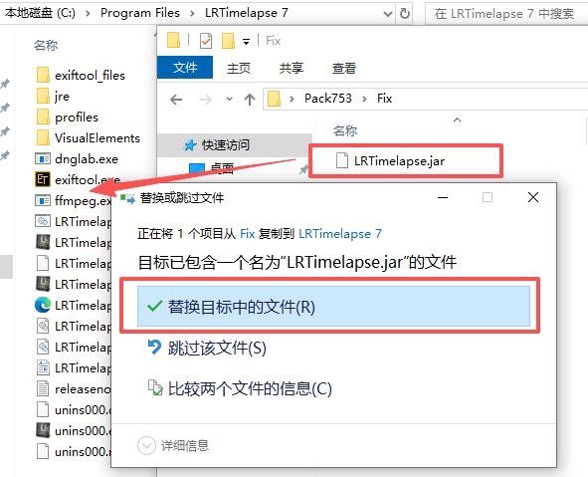This screenshot has width=588, height=477.
Task: Select the dnglab.exe file icon
Action: (43, 158)
